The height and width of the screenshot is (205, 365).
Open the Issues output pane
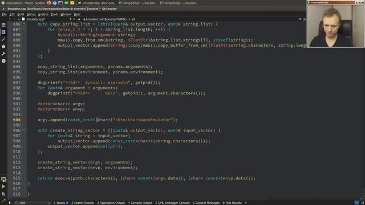(x=61, y=203)
